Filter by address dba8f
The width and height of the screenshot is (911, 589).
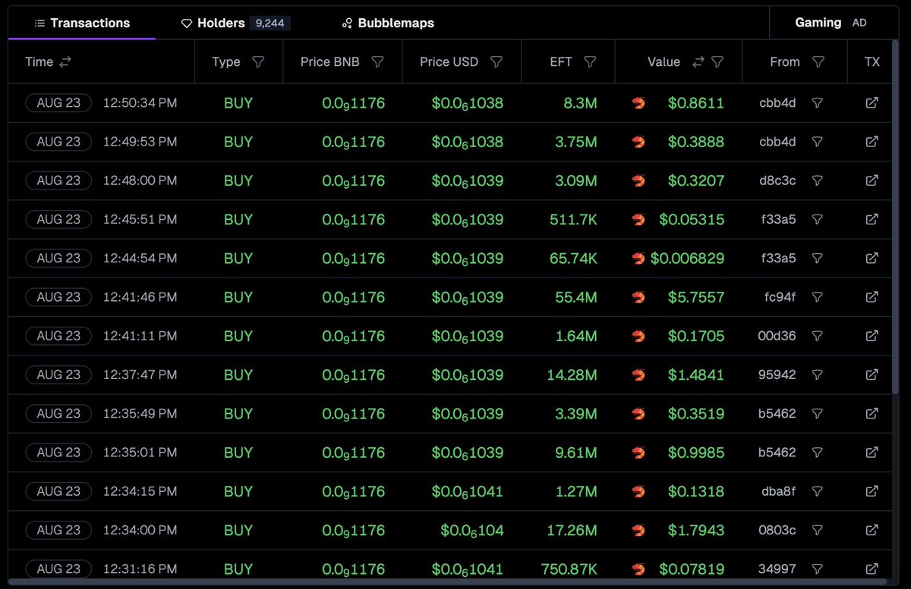(818, 491)
